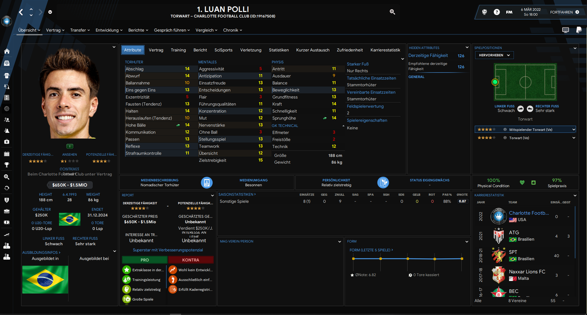Select the highlighted goalkeeper position on pitch
The height and width of the screenshot is (315, 587).
click(495, 82)
